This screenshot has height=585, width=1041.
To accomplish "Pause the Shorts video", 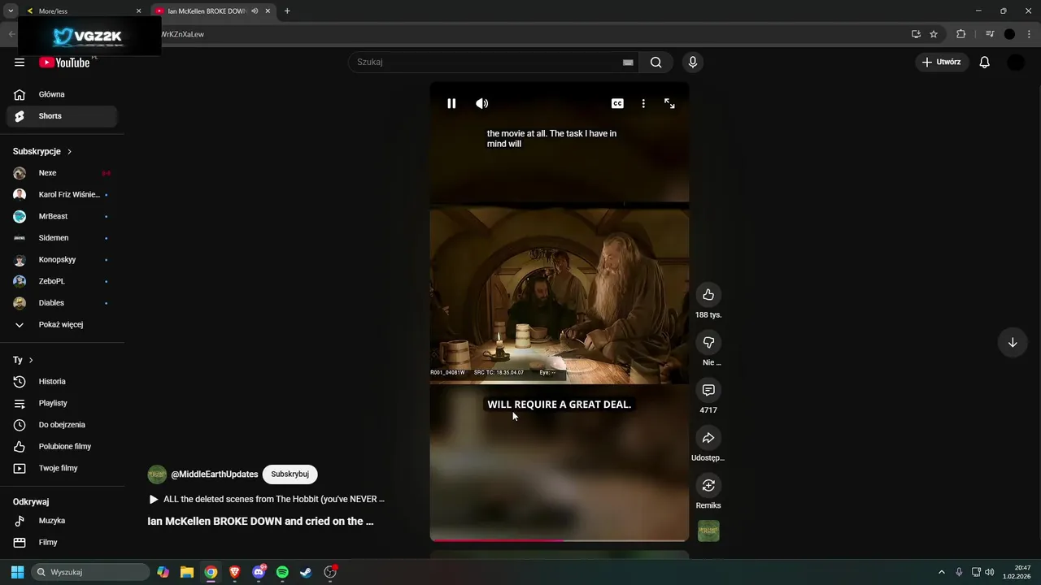I will (451, 103).
